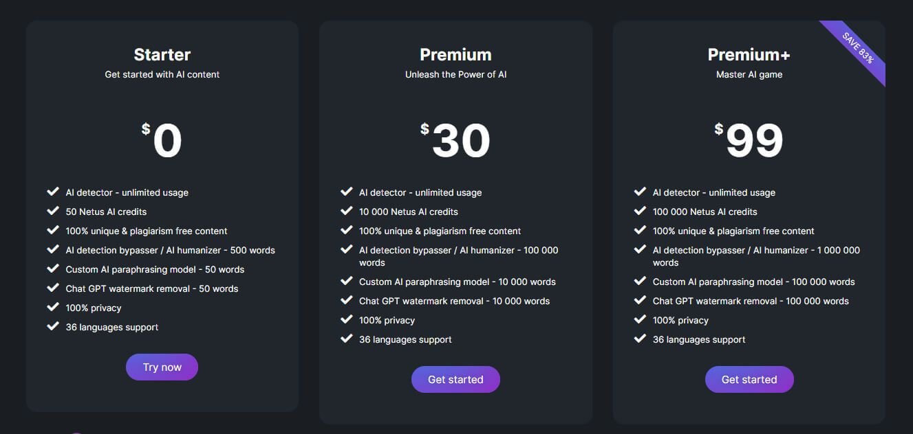Click the Starter plan title

[162, 54]
